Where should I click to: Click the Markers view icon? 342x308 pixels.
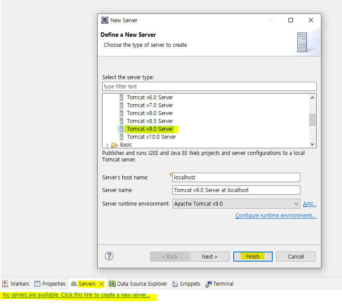[5, 283]
